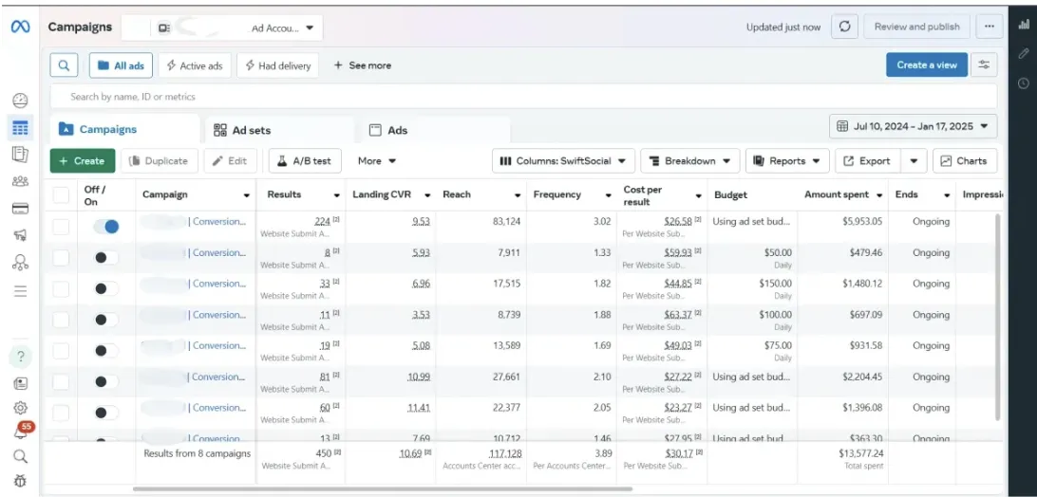Expand the Columns: SwiftSocial dropdown
Viewport: 1037px width, 497px height.
pyautogui.click(x=563, y=161)
